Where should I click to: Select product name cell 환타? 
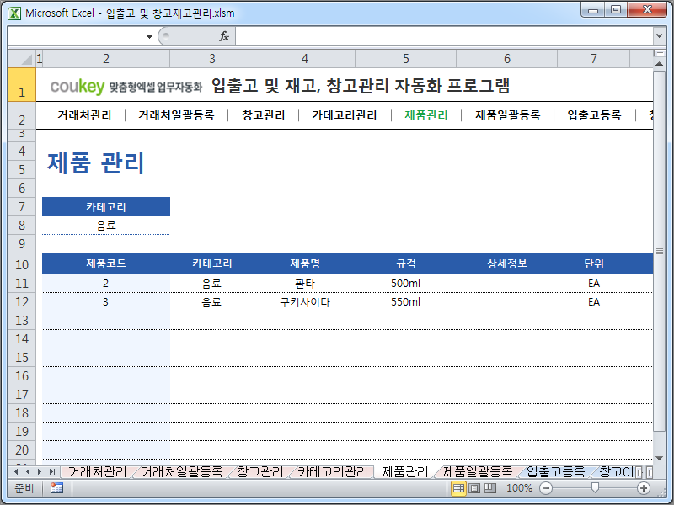(x=304, y=284)
